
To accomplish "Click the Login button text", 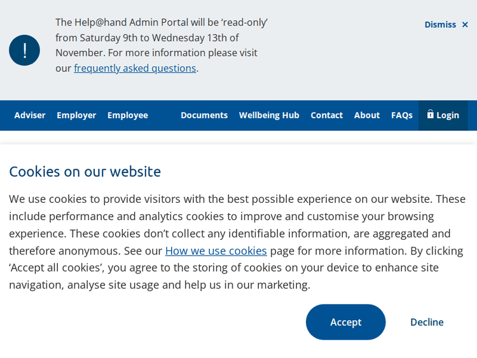I will point(448,115).
